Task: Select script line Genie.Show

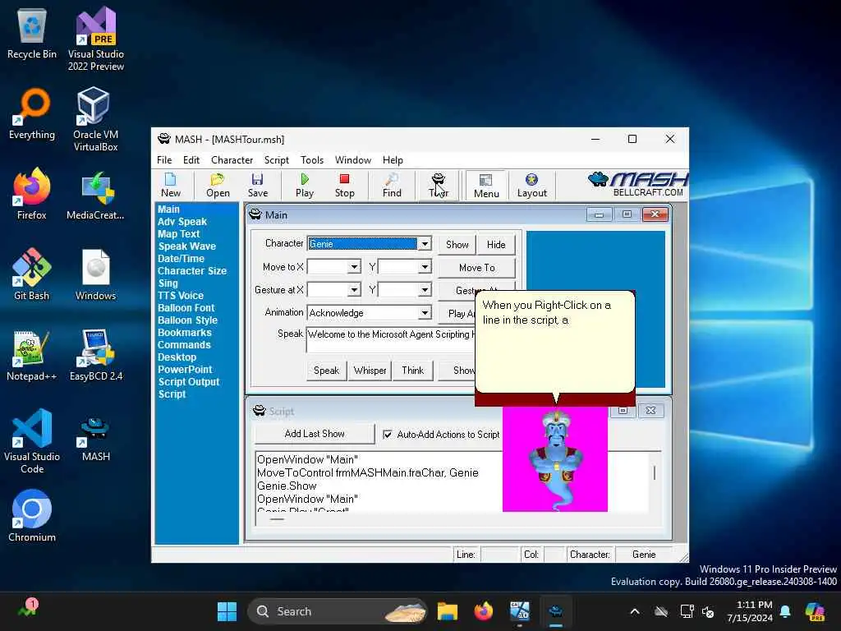Action: tap(287, 486)
